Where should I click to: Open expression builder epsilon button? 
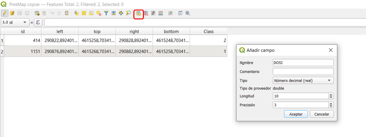(38, 23)
